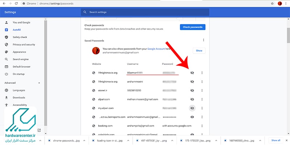Open Saved Passwords three-dot menu
290x145 pixels.
tap(203, 40)
